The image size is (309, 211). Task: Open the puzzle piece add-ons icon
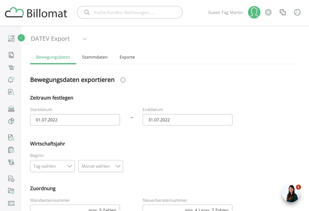pyautogui.click(x=283, y=12)
